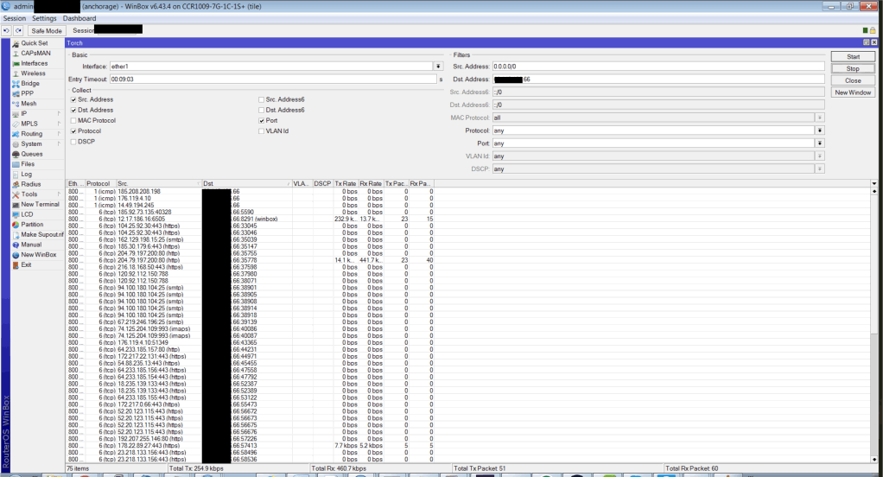This screenshot has width=883, height=477.
Task: Click vertical scrollbar of Torch table
Action: click(874, 327)
